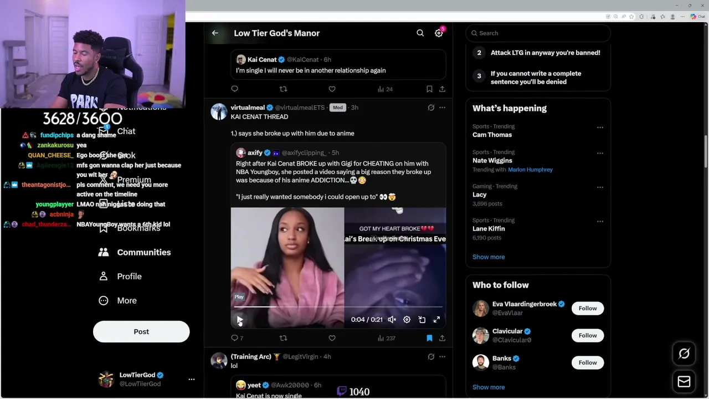Share Kai Cenat's single tweet
Viewport: 709px width, 399px height.
pyautogui.click(x=442, y=89)
